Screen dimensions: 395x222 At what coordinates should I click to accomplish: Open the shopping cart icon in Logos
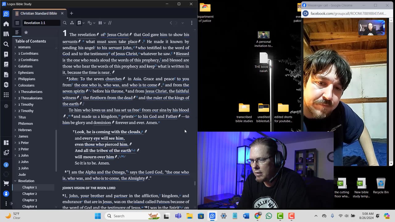(6, 183)
